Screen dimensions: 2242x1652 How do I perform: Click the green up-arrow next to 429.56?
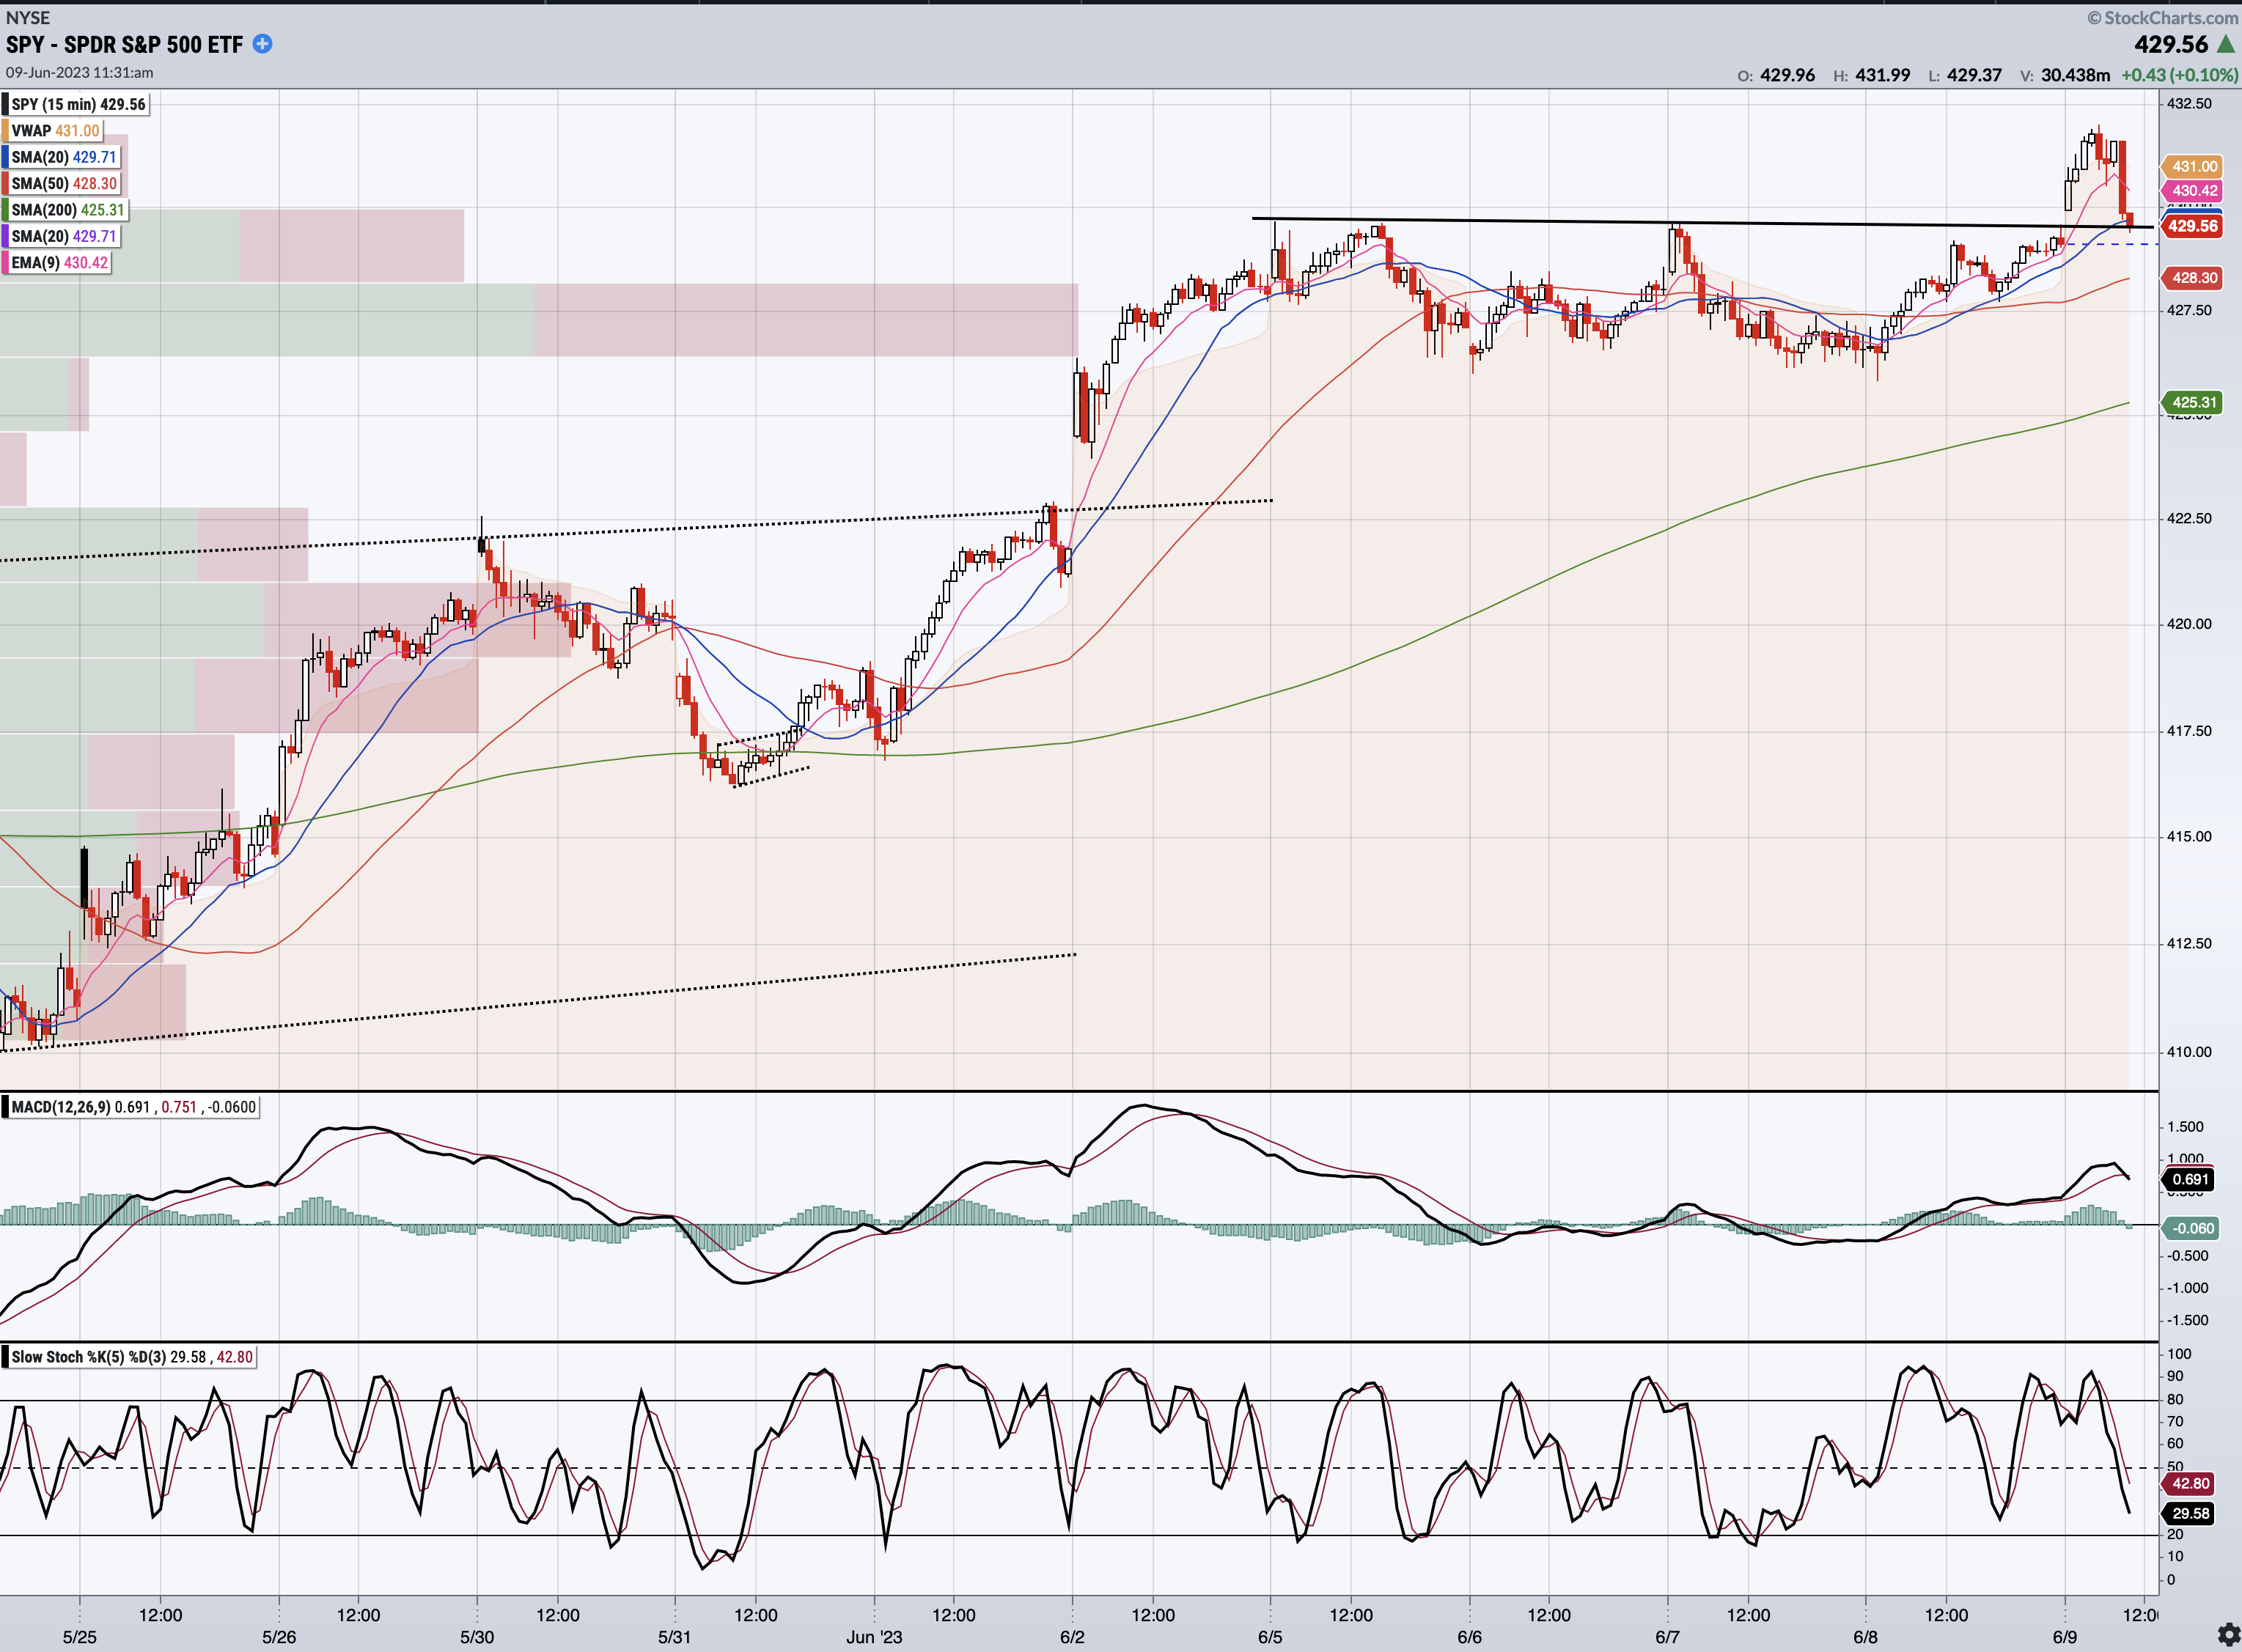(x=2226, y=44)
